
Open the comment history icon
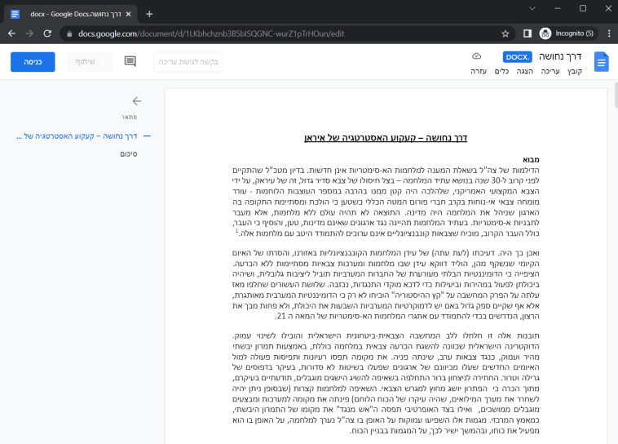(x=130, y=61)
